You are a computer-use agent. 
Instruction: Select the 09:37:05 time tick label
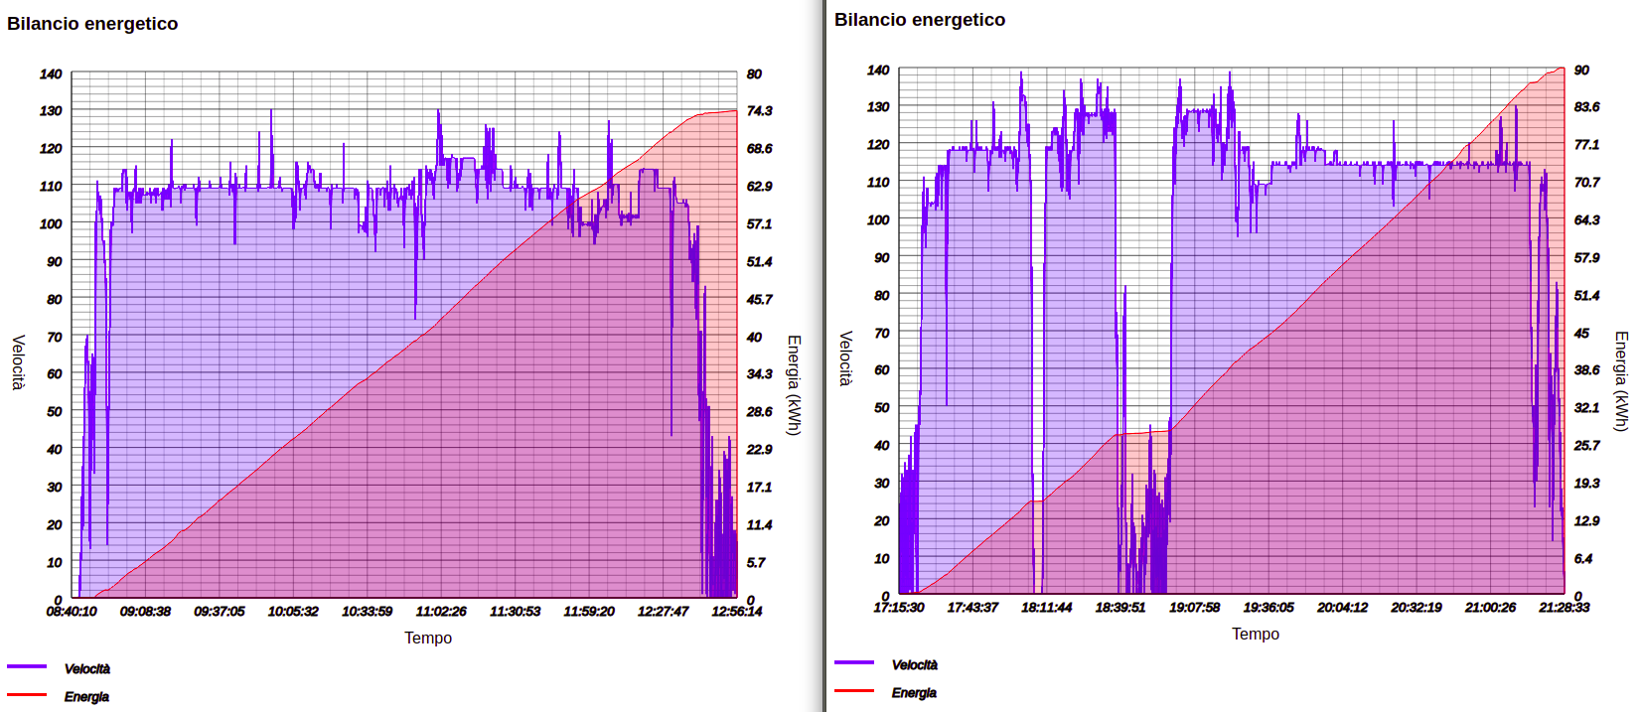pyautogui.click(x=220, y=612)
